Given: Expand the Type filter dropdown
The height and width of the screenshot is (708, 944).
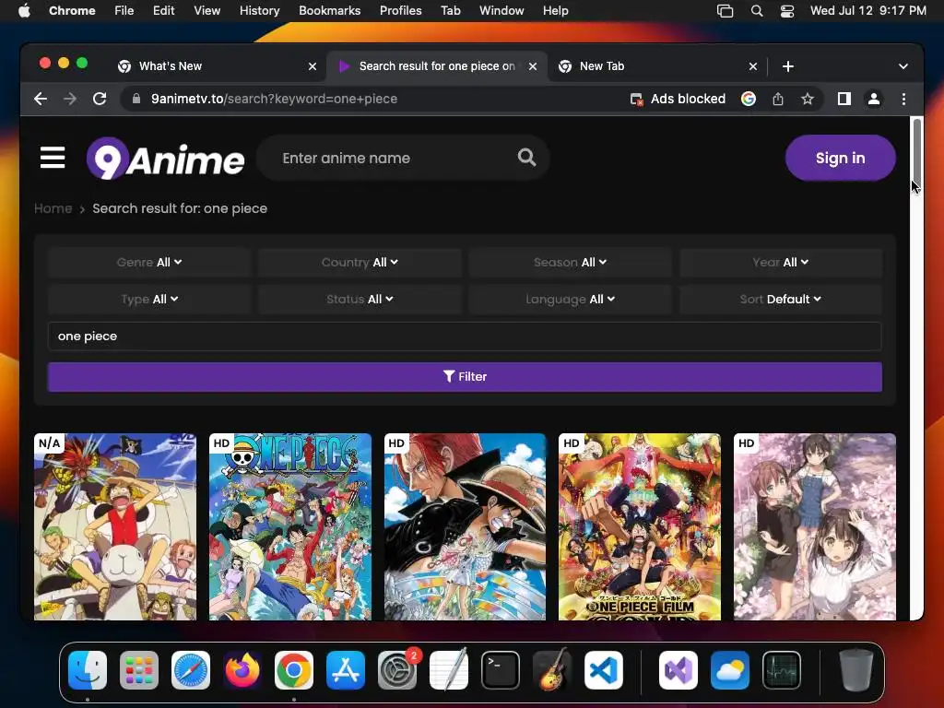Looking at the screenshot, I should (149, 300).
